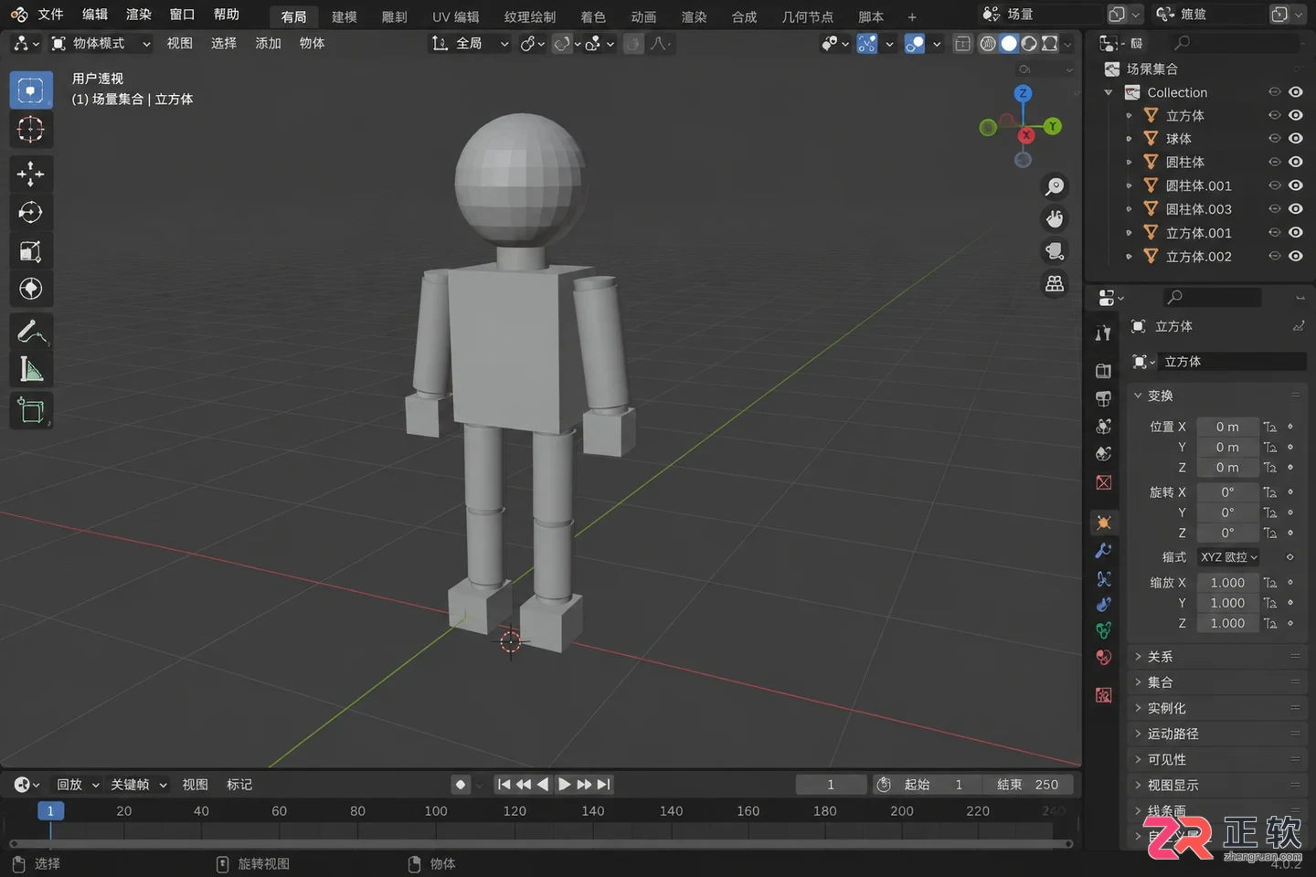Open the 渲染 menu in the top bar
This screenshot has height=877, width=1316.
coord(138,15)
